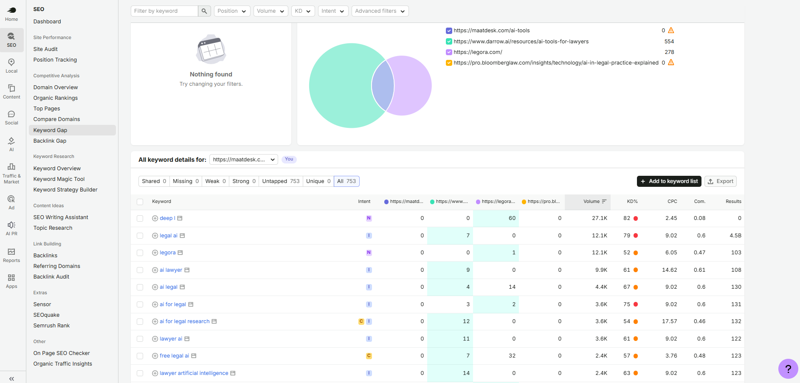Open the Content section icon
The image size is (800, 383).
[x=11, y=92]
